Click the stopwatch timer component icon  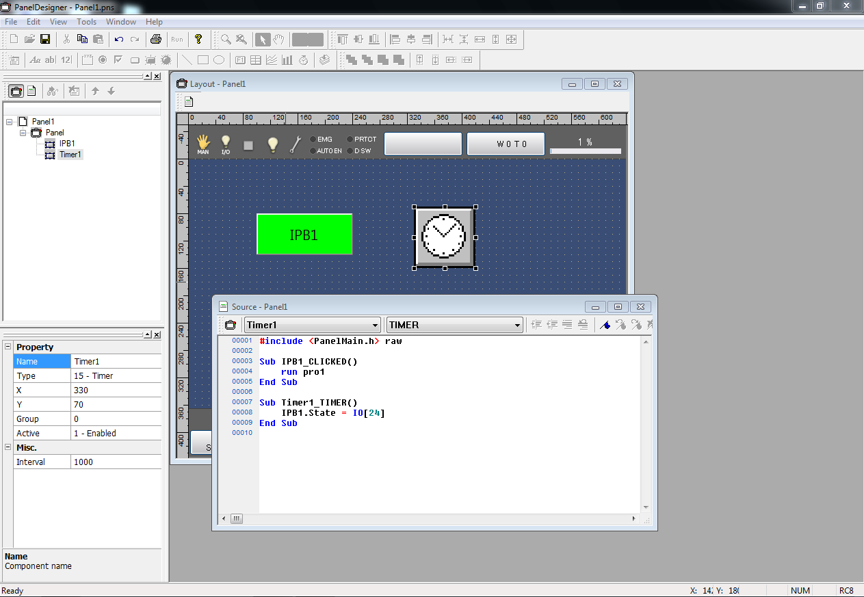click(303, 60)
